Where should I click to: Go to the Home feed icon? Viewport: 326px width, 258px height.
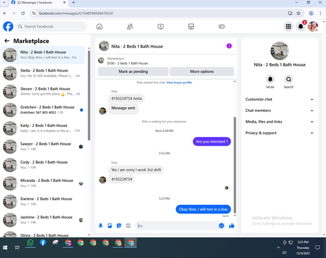point(99,27)
